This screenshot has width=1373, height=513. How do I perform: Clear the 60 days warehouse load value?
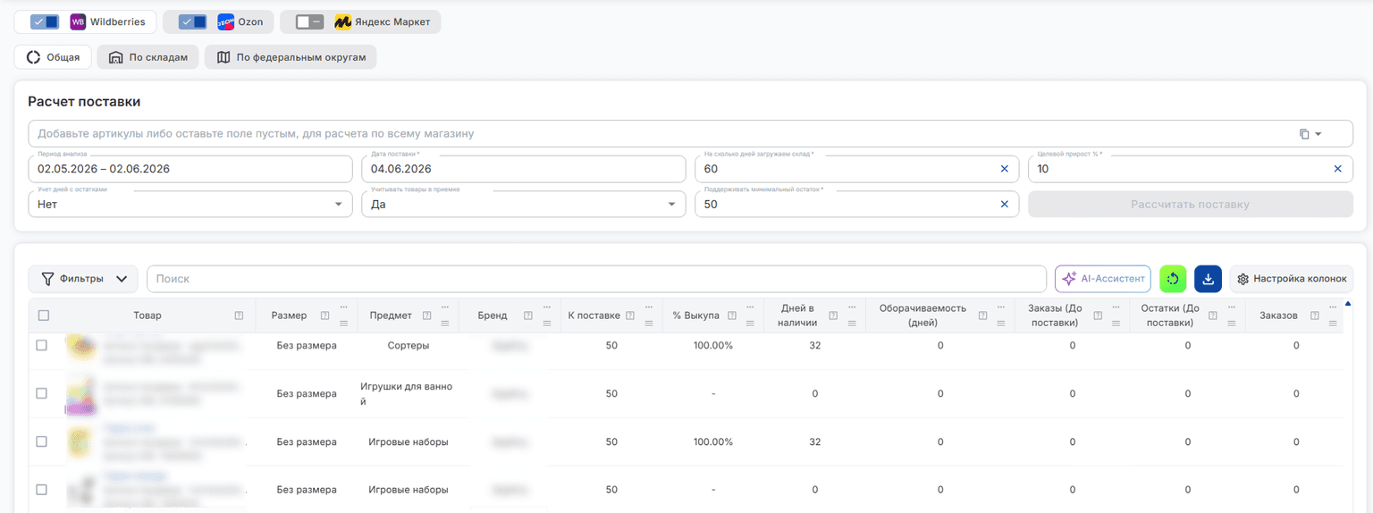pos(1004,169)
